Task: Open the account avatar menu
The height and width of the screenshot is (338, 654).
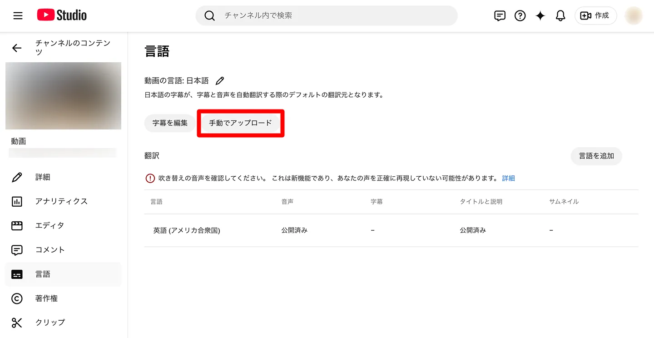Action: (634, 16)
